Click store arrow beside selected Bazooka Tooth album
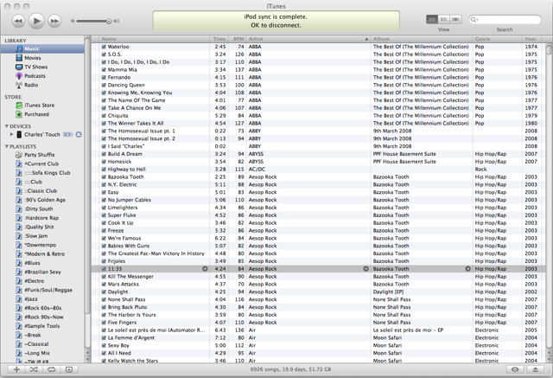Screen dimensions: 553x378 [467, 269]
